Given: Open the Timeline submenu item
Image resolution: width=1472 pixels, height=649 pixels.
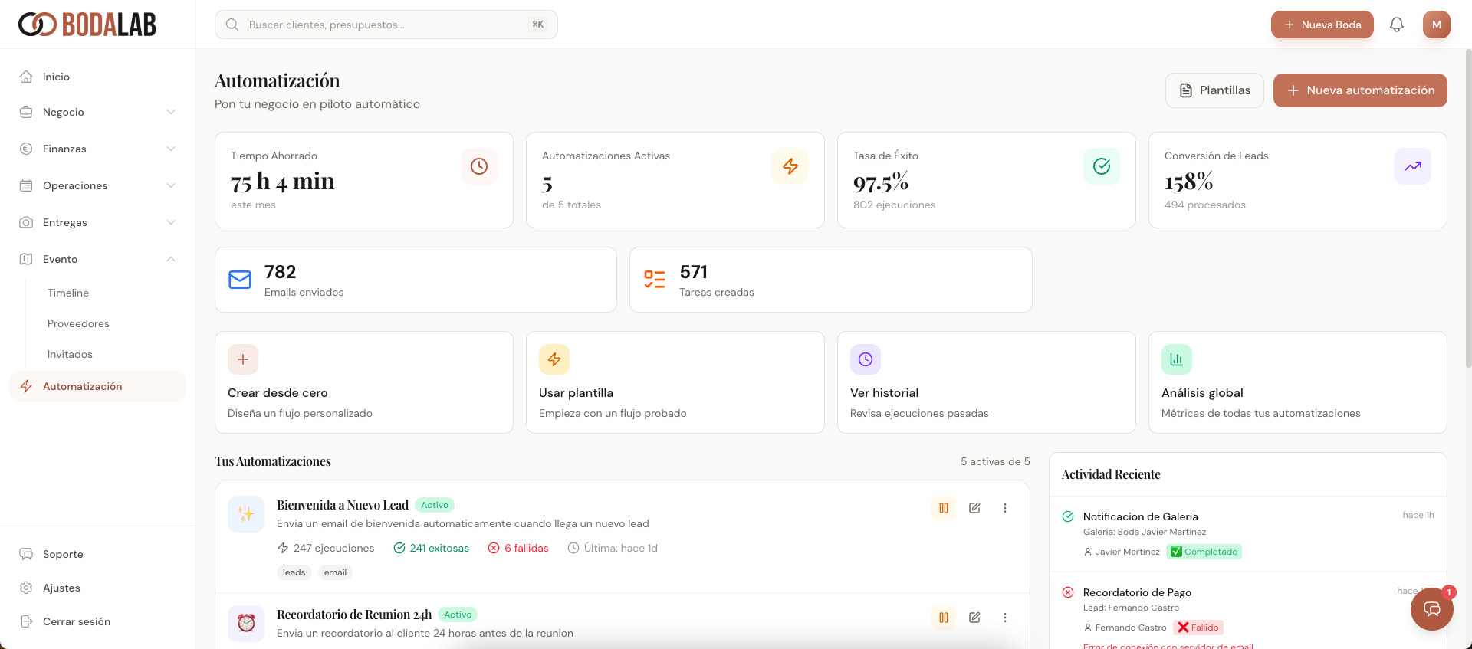Looking at the screenshot, I should (68, 293).
